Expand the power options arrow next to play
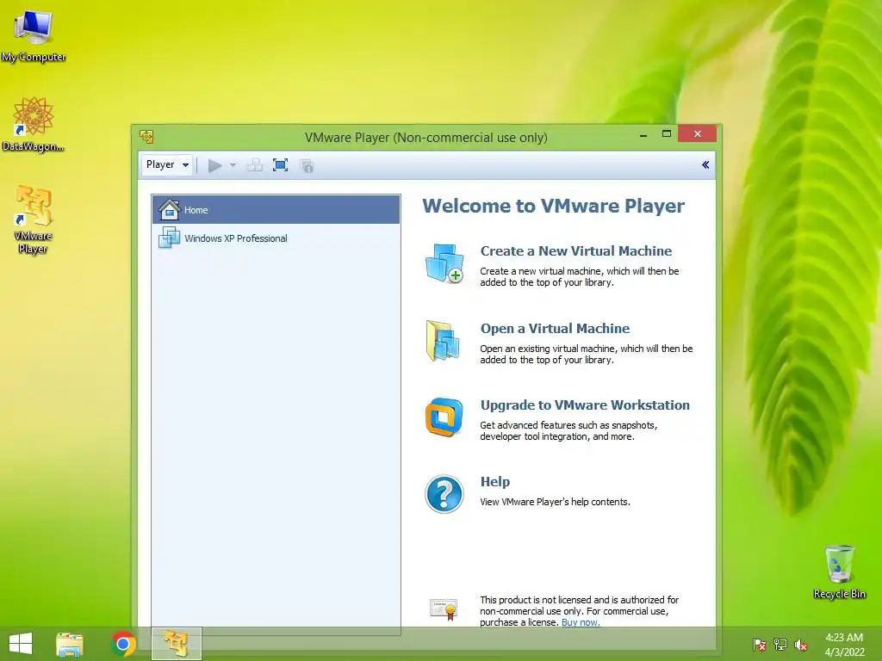This screenshot has width=882, height=661. [x=233, y=165]
